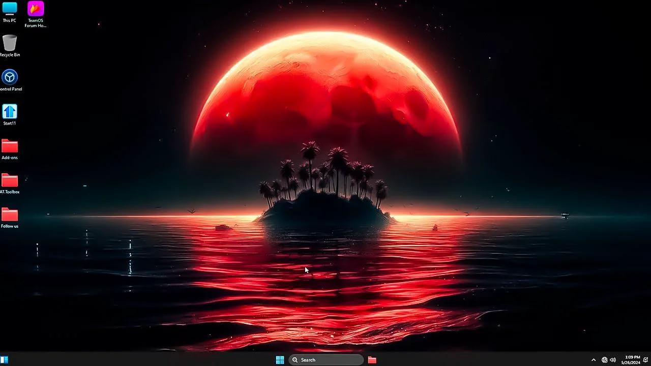Click the Start menu button
Image resolution: width=651 pixels, height=366 pixels.
tap(280, 359)
